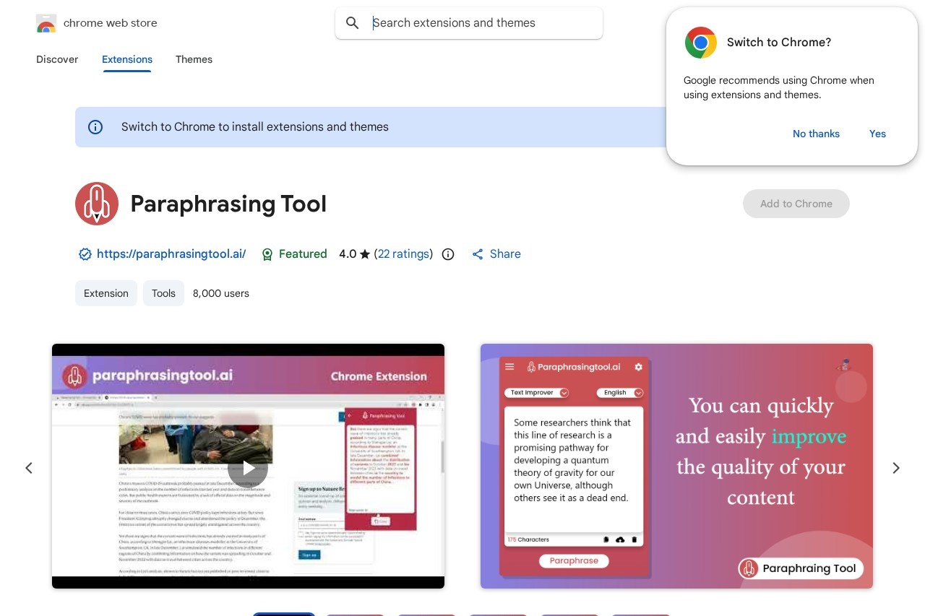Visit the paraphrasingtool.ai website link
Image resolution: width=925 pixels, height=616 pixels.
click(171, 254)
